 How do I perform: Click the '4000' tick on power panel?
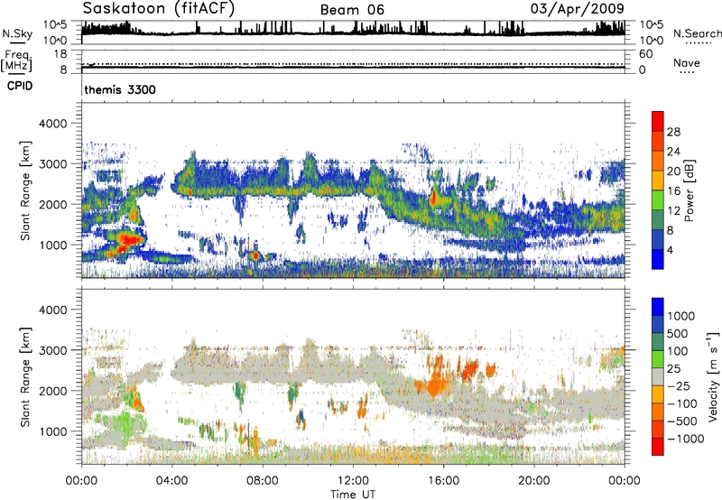pos(53,124)
